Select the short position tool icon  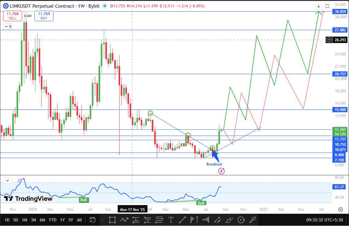click(x=147, y=220)
